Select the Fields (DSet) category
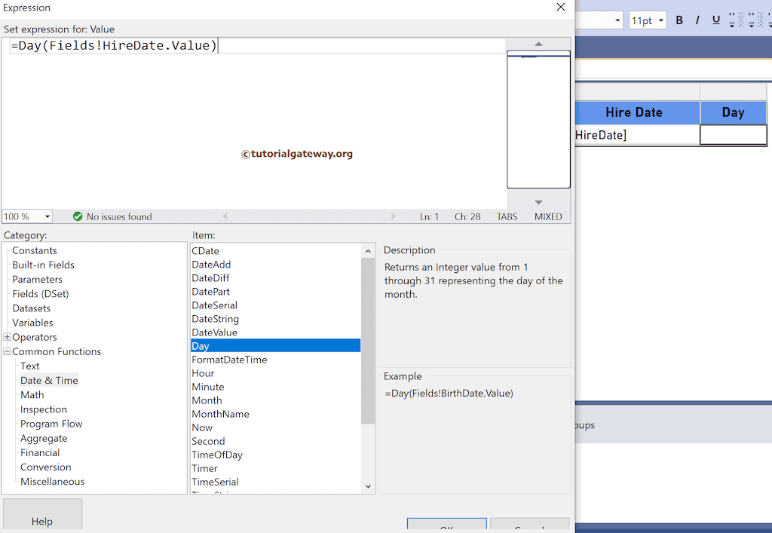 41,294
